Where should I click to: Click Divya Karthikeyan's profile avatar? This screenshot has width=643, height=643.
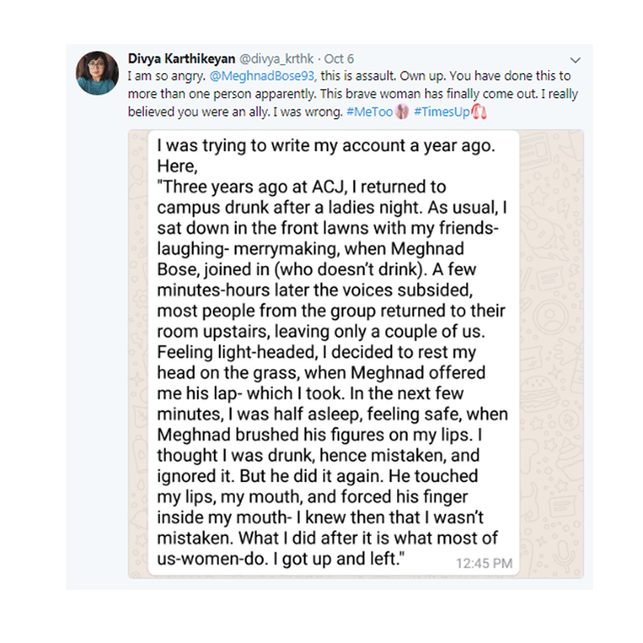pos(97,72)
